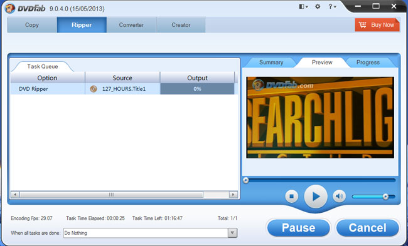Cancel the ripping task
Image resolution: width=408 pixels, height=246 pixels.
367,228
